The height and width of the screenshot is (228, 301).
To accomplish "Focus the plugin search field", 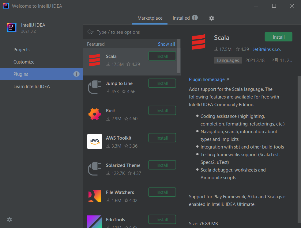I will 132,32.
